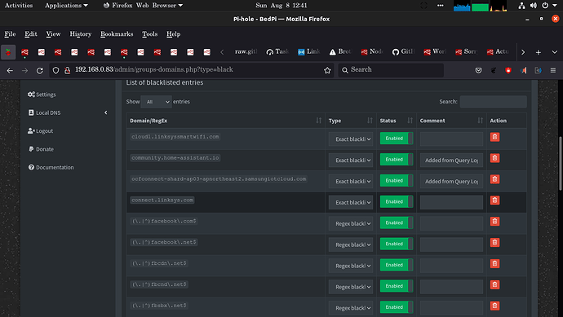Delete the fbcnd\.net$ regex entry
Image resolution: width=563 pixels, height=317 pixels.
pyautogui.click(x=494, y=285)
